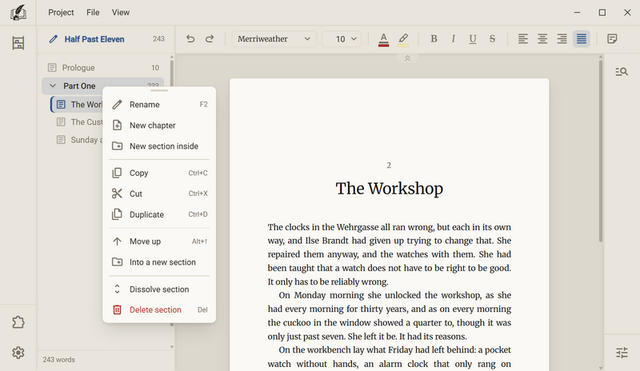Click the 243 words status text
The height and width of the screenshot is (371, 640).
[58, 360]
